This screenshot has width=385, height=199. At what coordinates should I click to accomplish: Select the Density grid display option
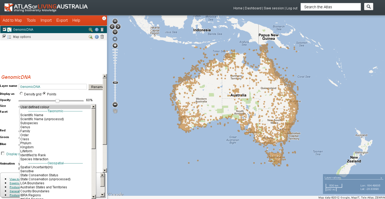21,94
